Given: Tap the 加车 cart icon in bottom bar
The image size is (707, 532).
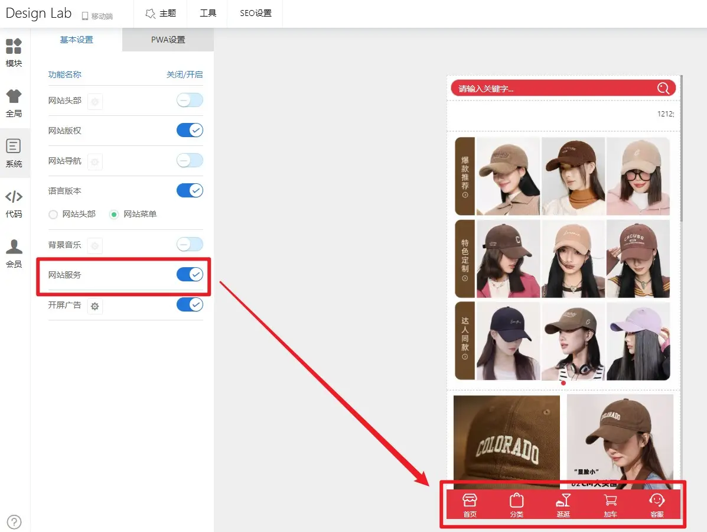Looking at the screenshot, I should tap(610, 505).
